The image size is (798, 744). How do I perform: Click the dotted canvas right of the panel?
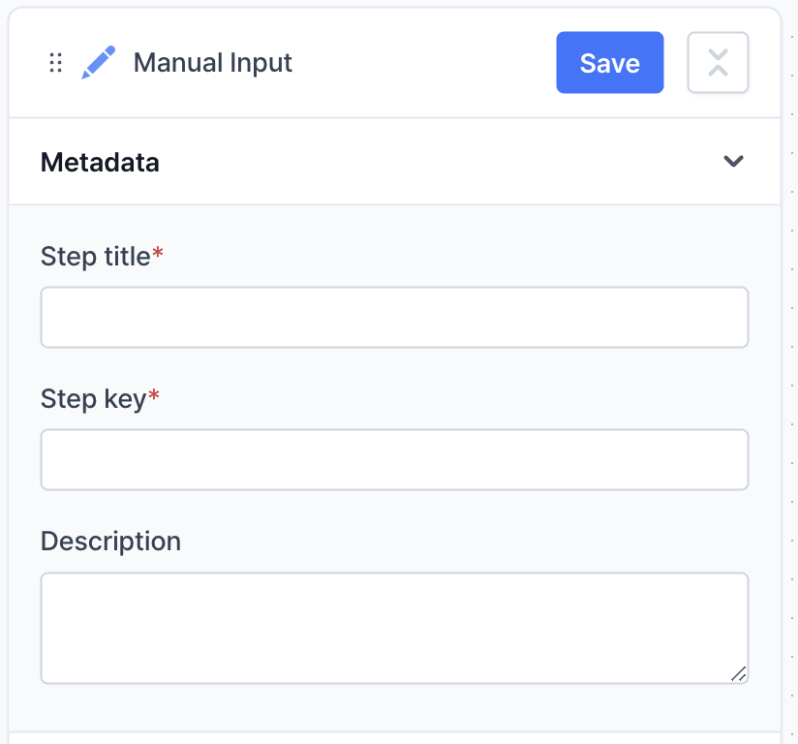click(791, 387)
